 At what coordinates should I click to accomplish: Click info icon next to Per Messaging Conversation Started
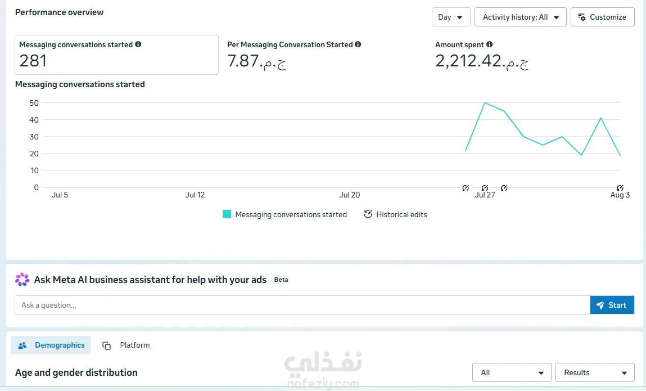point(358,44)
